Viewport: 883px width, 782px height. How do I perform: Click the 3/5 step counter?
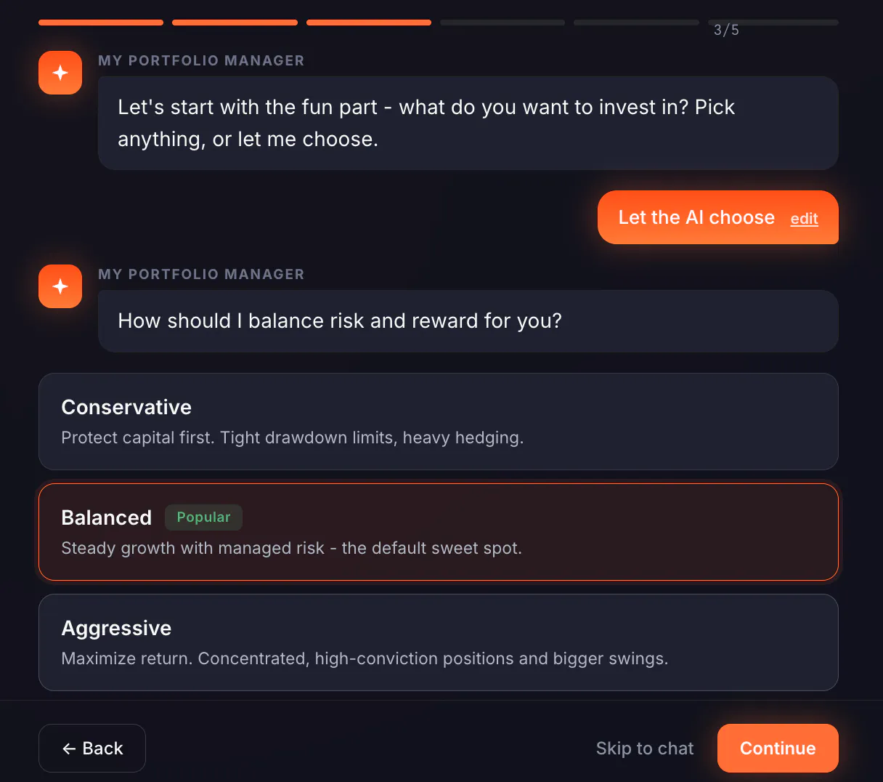coord(726,30)
